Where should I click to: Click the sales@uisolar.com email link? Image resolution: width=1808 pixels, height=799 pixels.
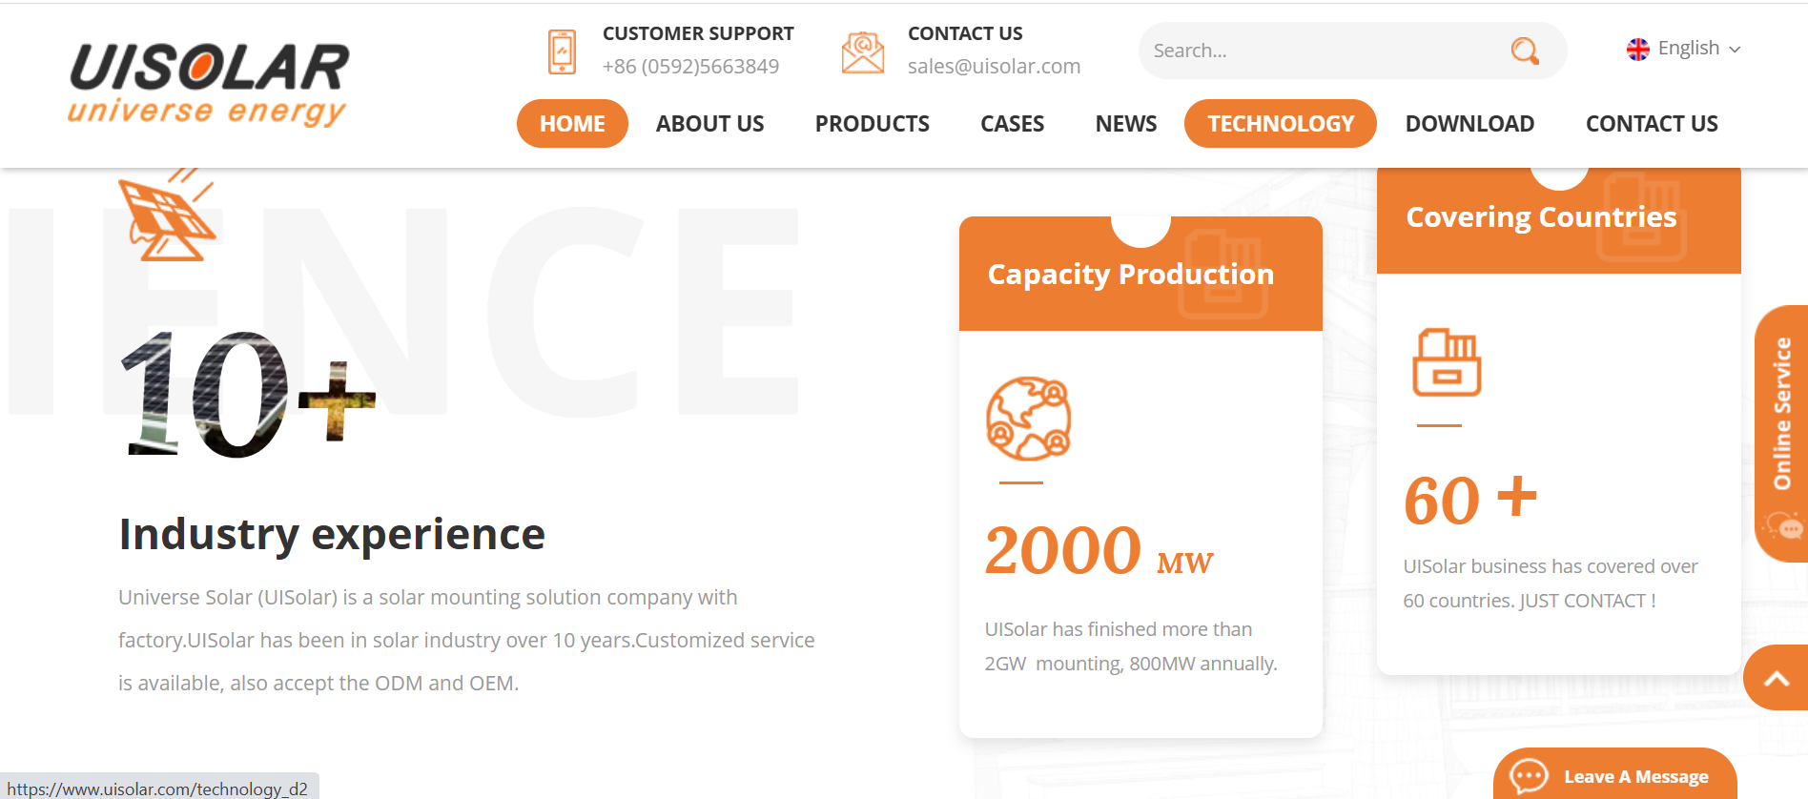click(994, 67)
